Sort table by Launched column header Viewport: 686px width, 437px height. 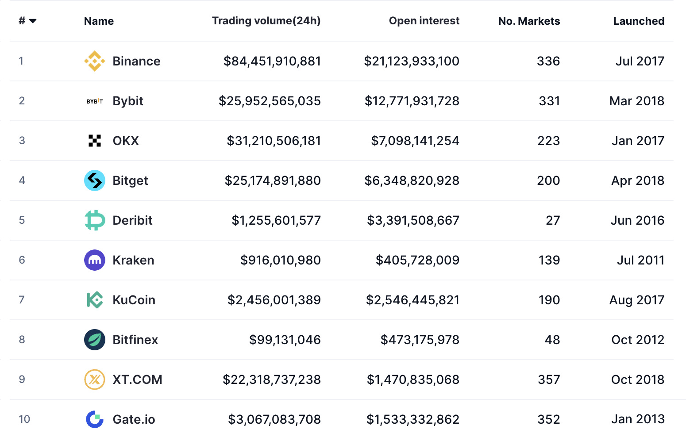639,21
